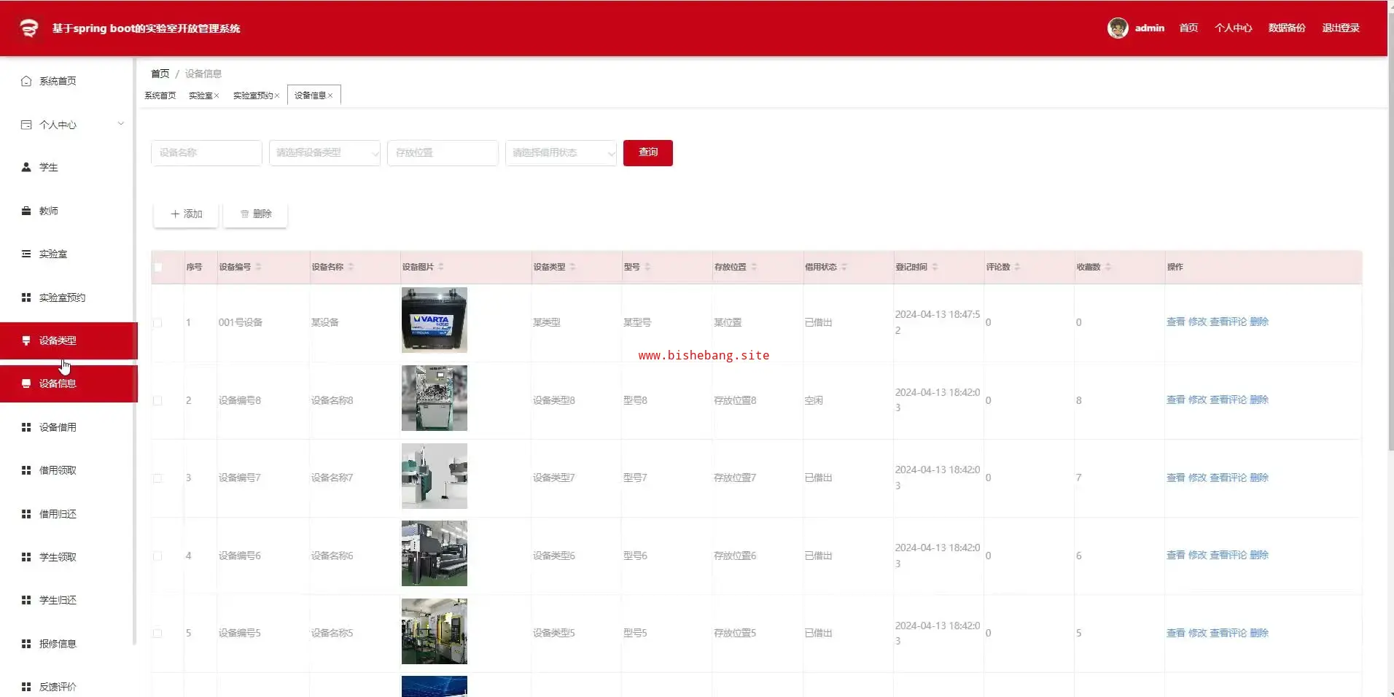Viewport: 1394px width, 697px height.
Task: Click the VARTA battery device thumbnail
Action: [x=434, y=320]
